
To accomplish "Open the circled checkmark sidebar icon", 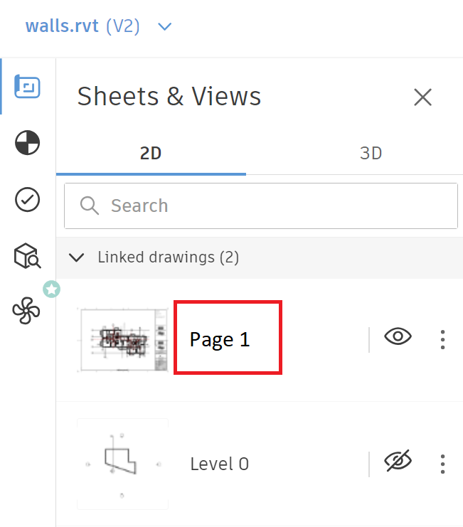I will 27,200.
